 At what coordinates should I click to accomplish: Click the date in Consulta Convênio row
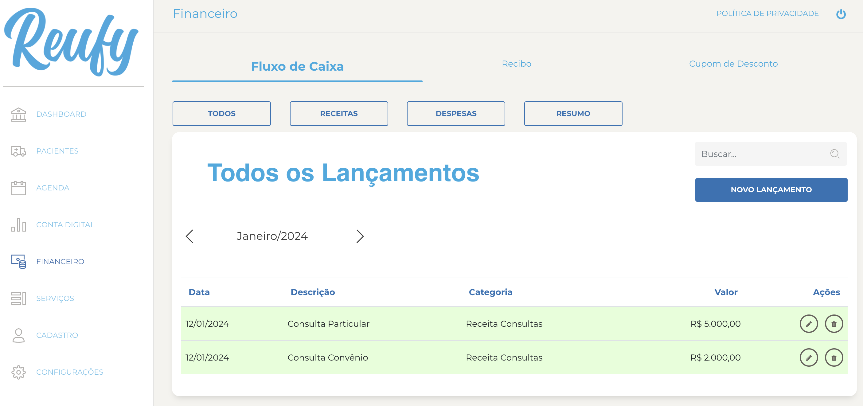pos(207,357)
